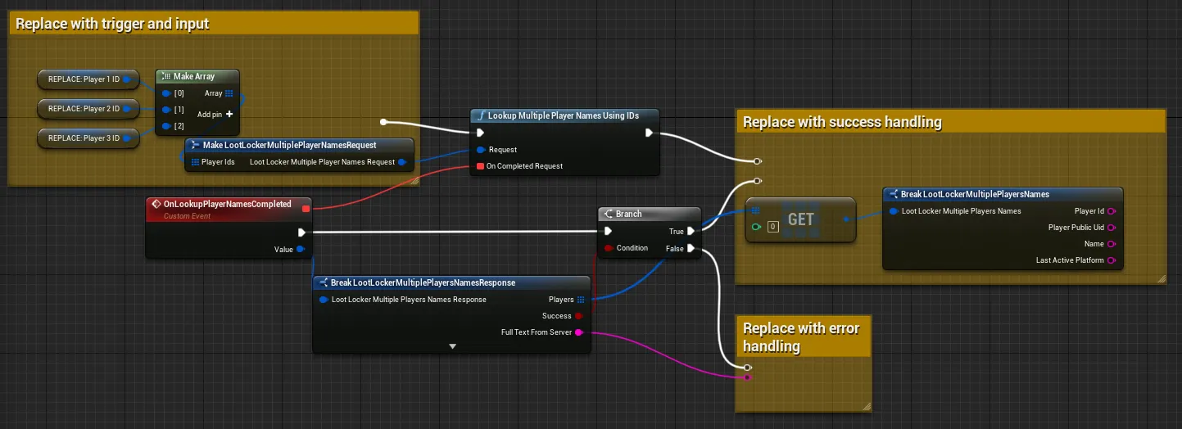1182x429 pixels.
Task: Click the Last Active Platform output pin
Action: tap(1112, 260)
